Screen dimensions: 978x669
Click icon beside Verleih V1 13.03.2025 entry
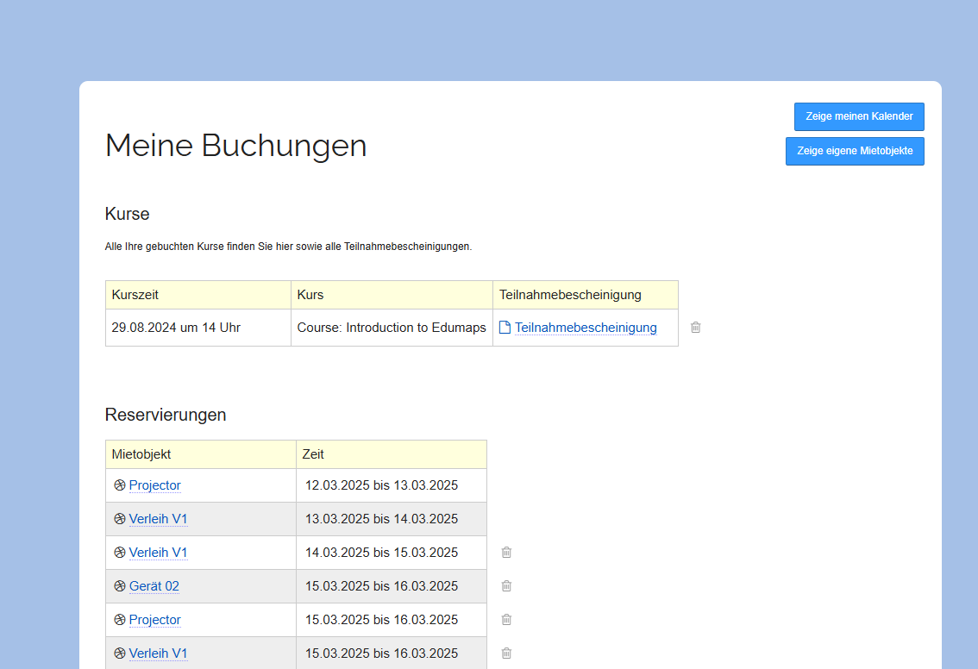tap(120, 519)
